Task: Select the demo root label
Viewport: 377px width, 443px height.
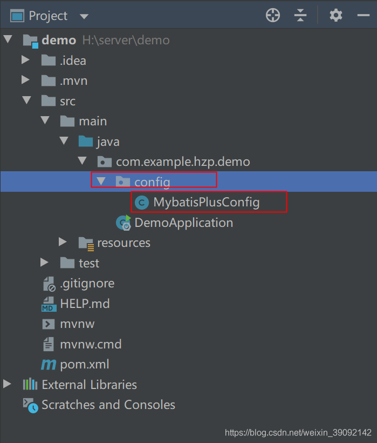Action: coord(59,40)
